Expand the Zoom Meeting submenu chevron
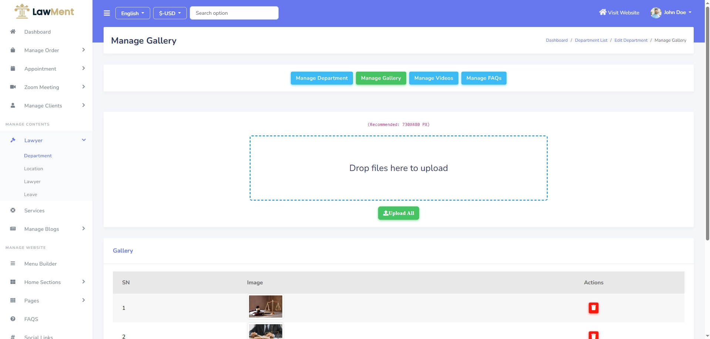 pyautogui.click(x=84, y=87)
